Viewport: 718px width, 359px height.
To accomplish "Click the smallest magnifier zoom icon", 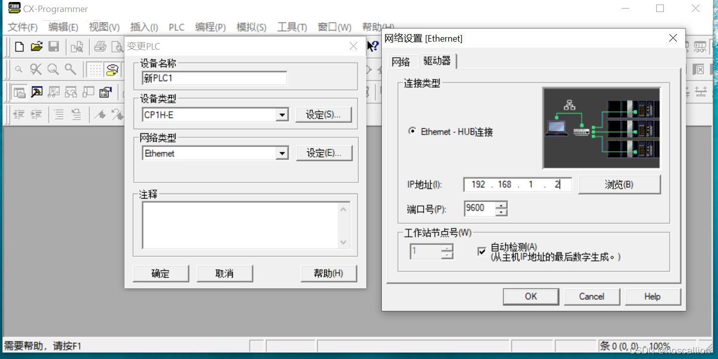I will pyautogui.click(x=19, y=70).
